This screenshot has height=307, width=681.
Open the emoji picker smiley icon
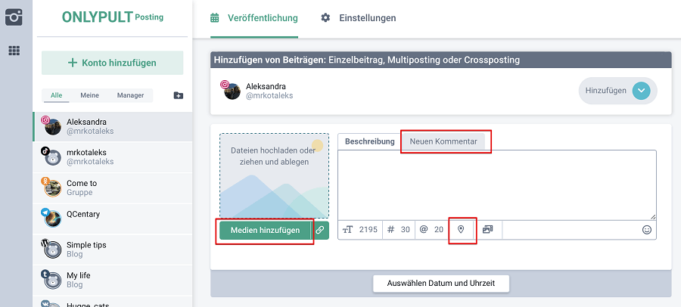click(x=647, y=230)
